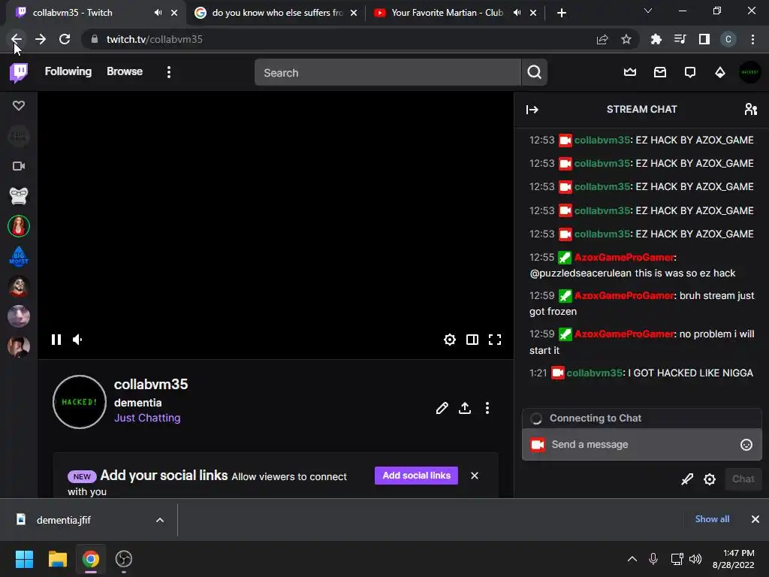Open the Big Moist channel in the sidebar
769x577 pixels.
pyautogui.click(x=19, y=256)
